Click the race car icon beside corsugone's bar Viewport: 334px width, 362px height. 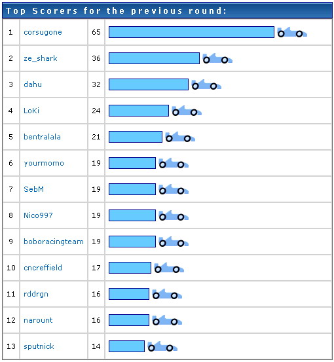tap(292, 32)
